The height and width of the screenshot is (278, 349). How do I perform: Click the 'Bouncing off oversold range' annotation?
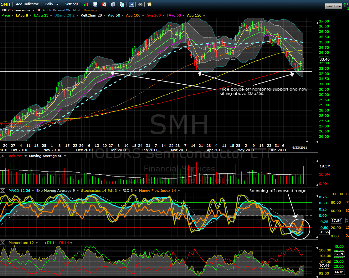(x=278, y=191)
